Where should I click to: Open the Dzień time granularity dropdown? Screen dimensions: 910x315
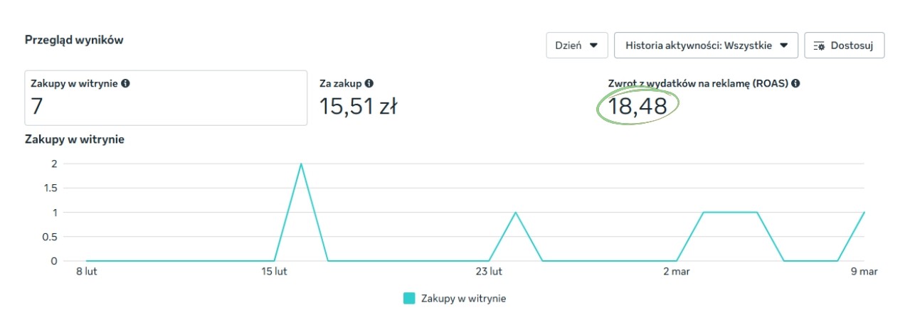coord(576,46)
